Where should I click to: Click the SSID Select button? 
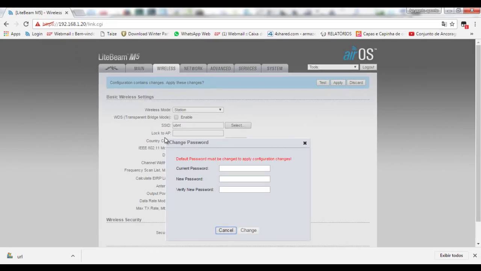[238, 125]
